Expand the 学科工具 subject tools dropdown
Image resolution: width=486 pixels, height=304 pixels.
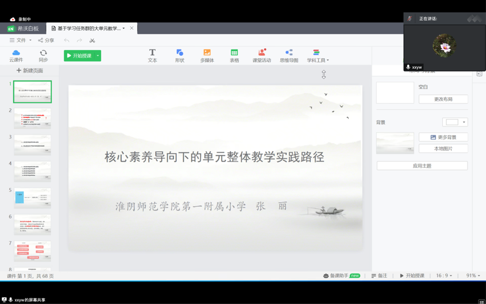coord(318,55)
